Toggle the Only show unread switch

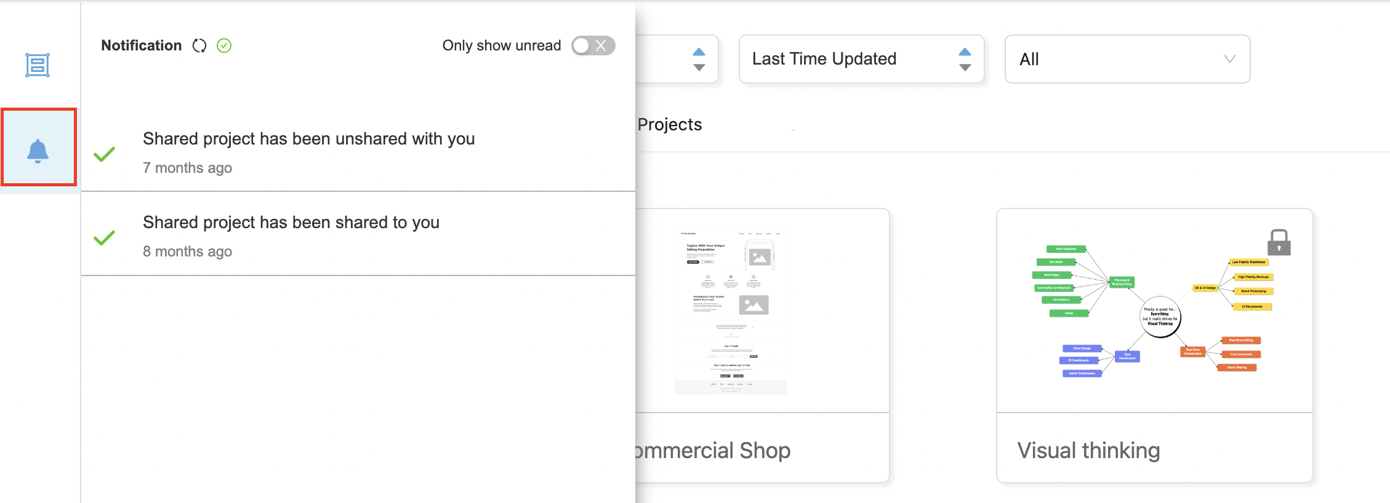(x=593, y=46)
